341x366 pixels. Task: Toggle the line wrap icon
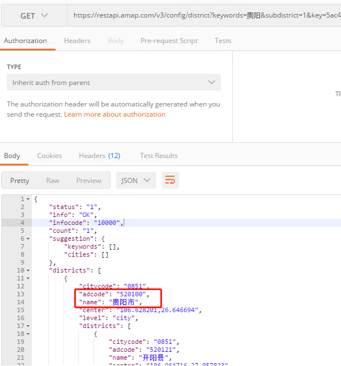(170, 180)
